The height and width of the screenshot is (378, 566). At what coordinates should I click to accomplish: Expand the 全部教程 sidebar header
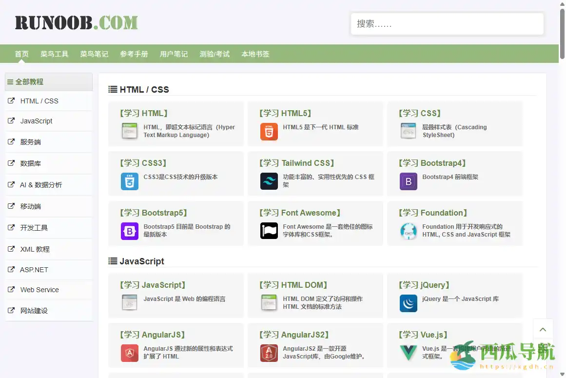[48, 82]
